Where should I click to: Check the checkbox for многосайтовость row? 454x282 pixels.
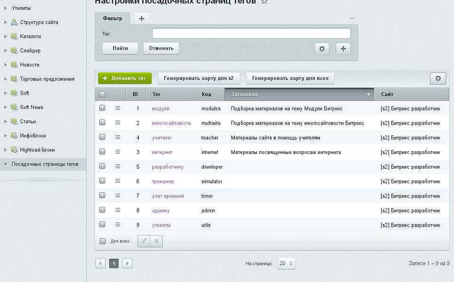103,123
